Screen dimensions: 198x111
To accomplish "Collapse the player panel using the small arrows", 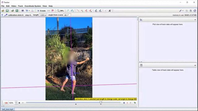I will 3,106.
